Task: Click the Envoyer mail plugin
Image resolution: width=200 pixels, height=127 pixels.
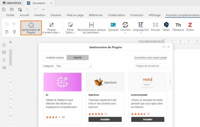Action: tap(155, 26)
